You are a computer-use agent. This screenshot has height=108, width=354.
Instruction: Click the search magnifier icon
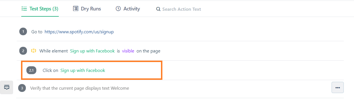point(158,9)
